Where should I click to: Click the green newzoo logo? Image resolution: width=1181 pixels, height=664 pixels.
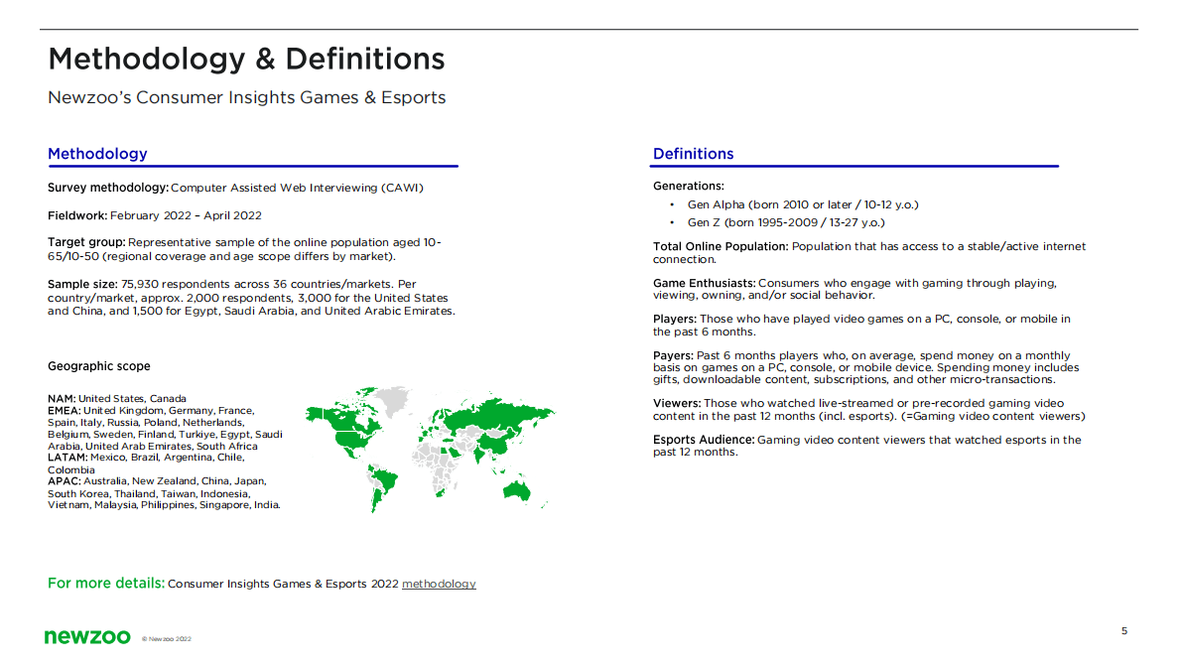pyautogui.click(x=86, y=637)
